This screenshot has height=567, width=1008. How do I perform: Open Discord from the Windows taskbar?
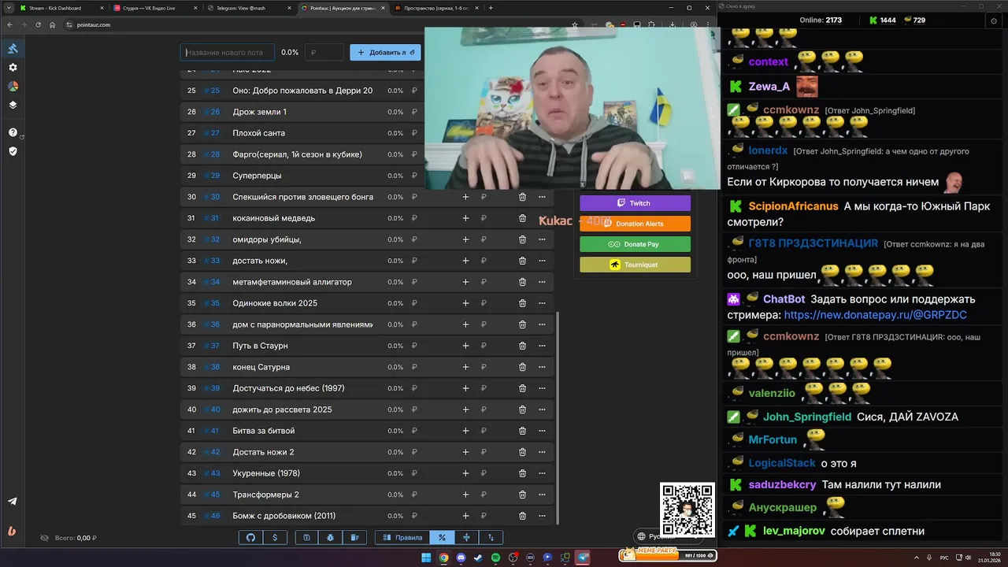(x=460, y=558)
